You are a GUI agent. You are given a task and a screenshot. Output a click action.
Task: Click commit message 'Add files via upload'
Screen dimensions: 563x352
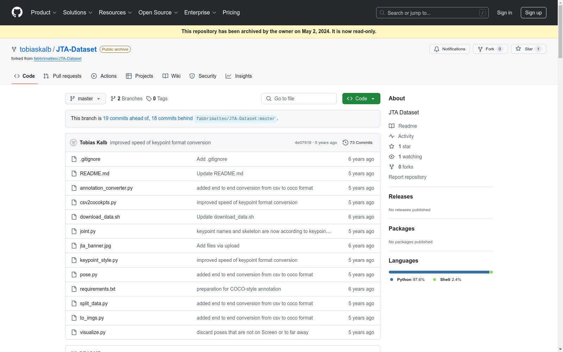[218, 246]
